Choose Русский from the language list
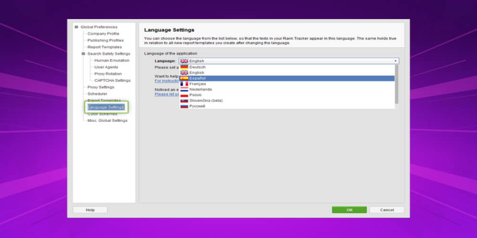 (287, 106)
